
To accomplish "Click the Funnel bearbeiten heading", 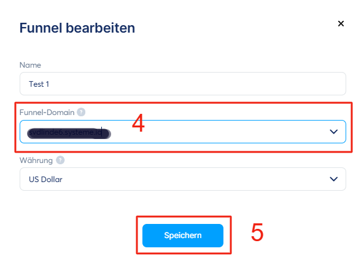I will coord(77,28).
